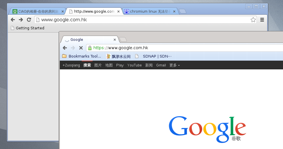
Task: Click the back arrow in the rear browser window
Action: (x=13, y=20)
